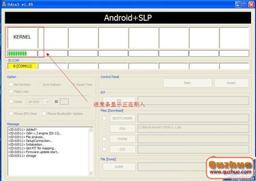Select the 'SetupConnection..' log line
Viewport: 256px width, 181px height.
coord(30,141)
